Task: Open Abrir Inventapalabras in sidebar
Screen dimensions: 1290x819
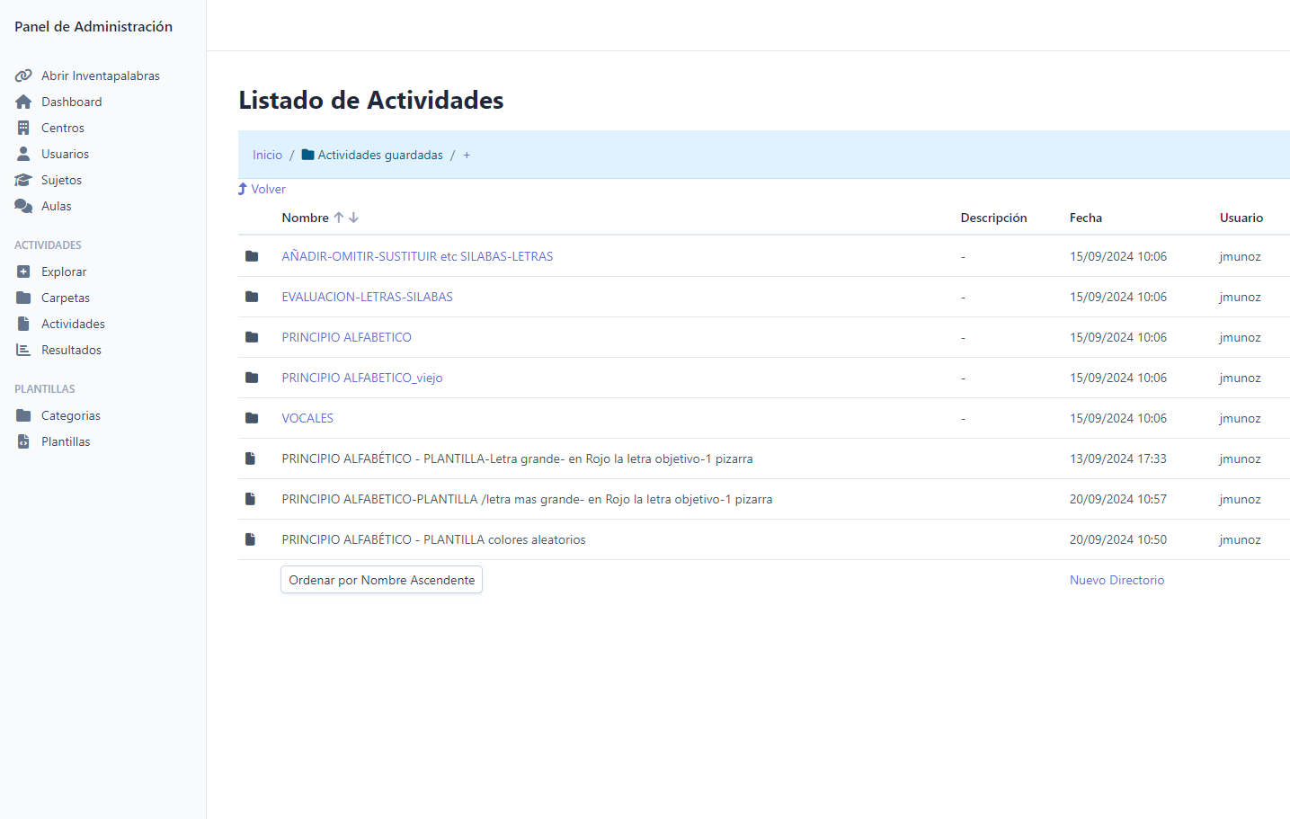Action: pos(101,76)
